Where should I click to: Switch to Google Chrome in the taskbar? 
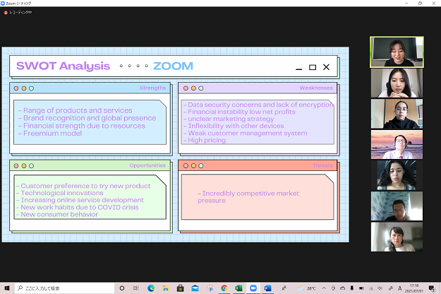pos(224,288)
